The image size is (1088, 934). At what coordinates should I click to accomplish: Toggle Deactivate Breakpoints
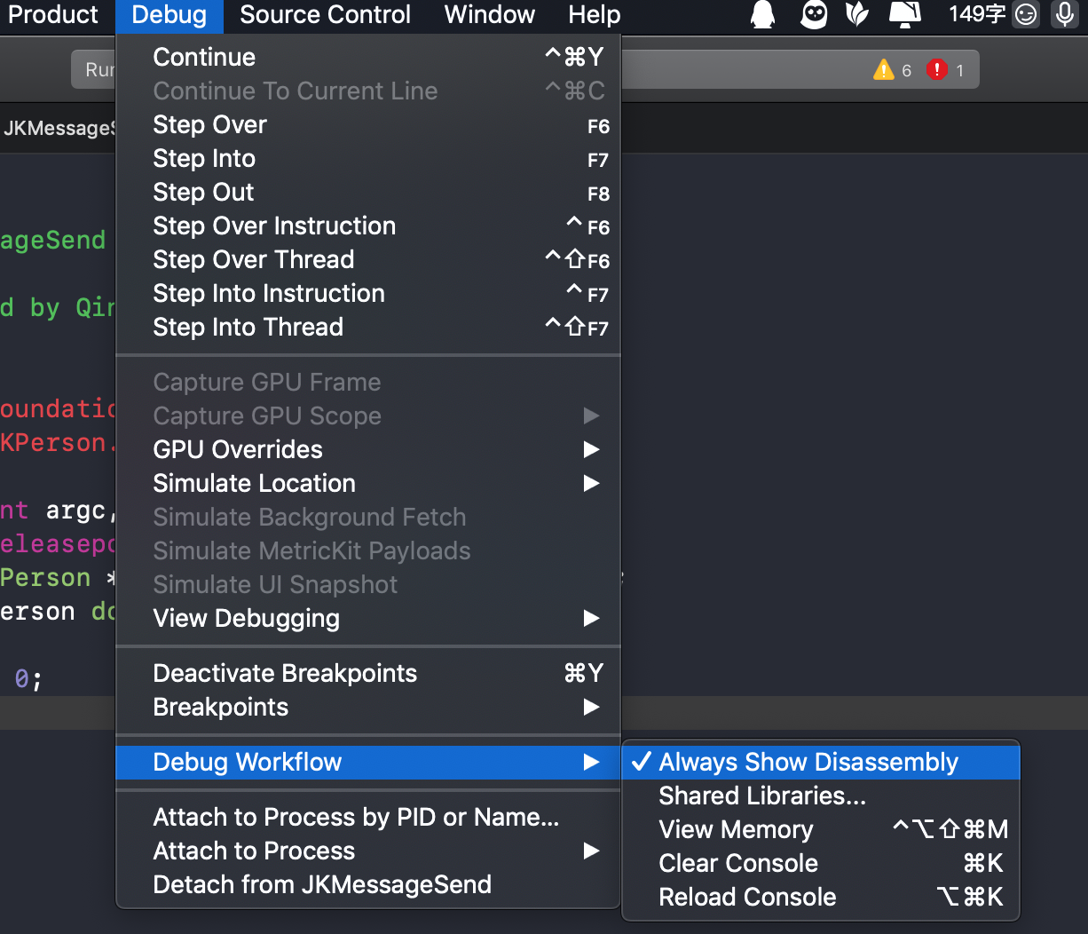(x=285, y=673)
